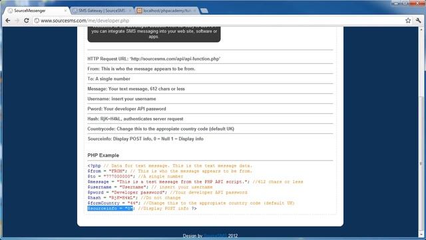
Task: Click the $to = "777000000" code line
Action: point(135,176)
